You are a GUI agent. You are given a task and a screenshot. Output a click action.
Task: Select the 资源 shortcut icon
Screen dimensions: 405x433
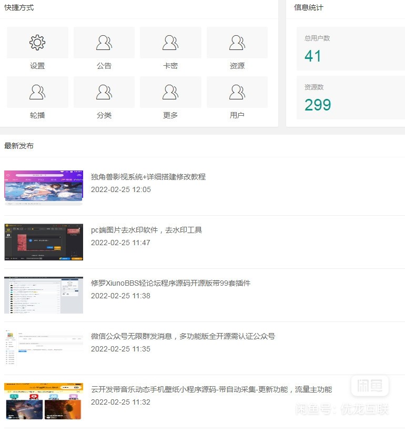[x=237, y=43]
